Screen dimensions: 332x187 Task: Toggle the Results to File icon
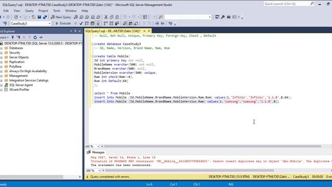coord(136,23)
